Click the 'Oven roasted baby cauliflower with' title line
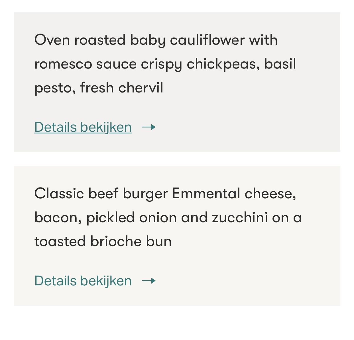 (156, 40)
